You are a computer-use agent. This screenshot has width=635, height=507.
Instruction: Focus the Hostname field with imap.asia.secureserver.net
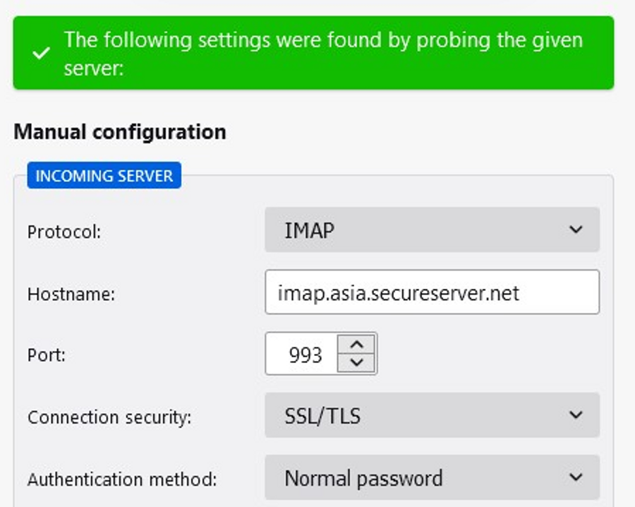(x=432, y=292)
